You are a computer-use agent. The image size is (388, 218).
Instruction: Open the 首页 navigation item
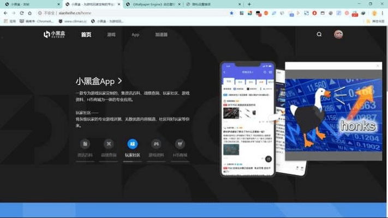click(x=86, y=34)
